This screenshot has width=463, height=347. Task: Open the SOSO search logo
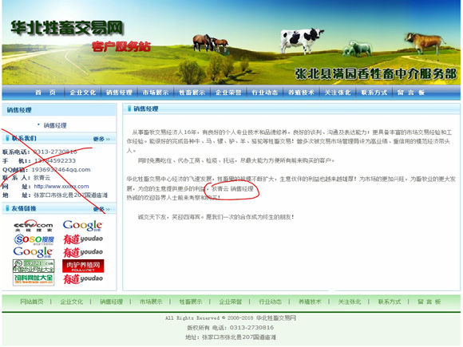click(x=34, y=239)
